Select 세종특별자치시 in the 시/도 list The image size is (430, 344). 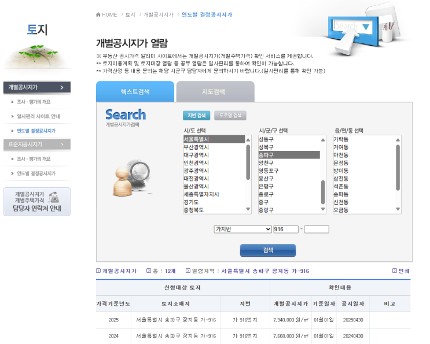click(214, 194)
